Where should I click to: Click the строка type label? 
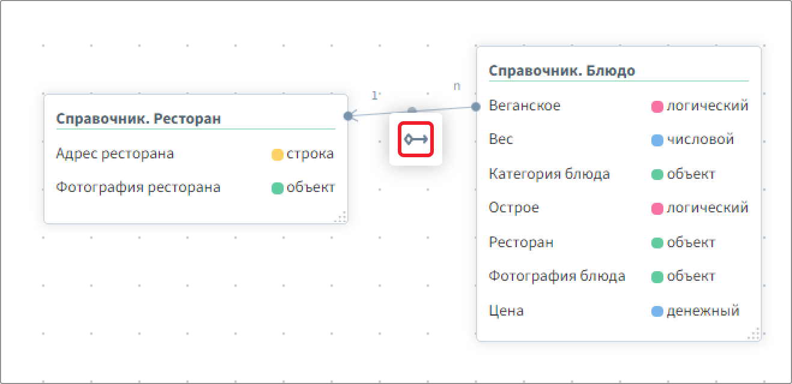pyautogui.click(x=310, y=154)
